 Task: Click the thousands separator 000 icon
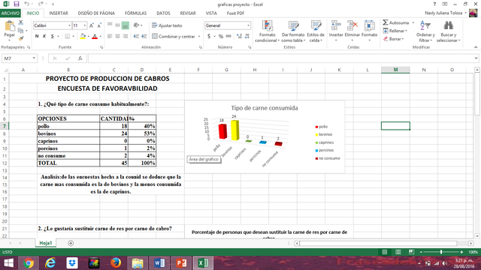pyautogui.click(x=228, y=37)
